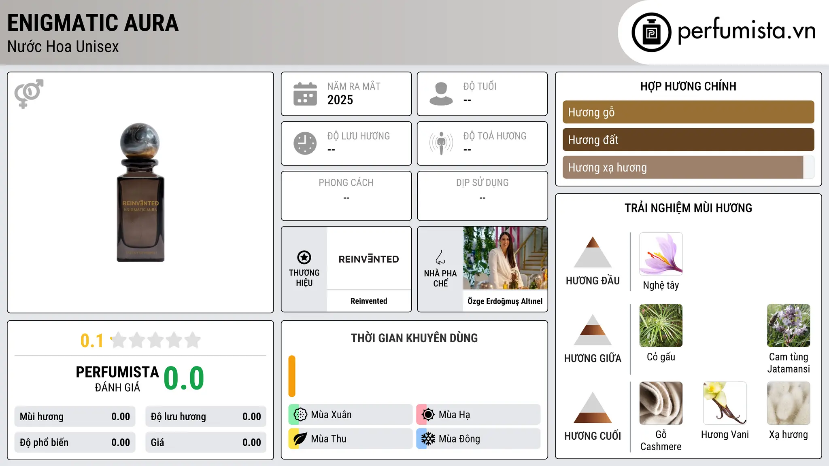Click the Giá score row
This screenshot has width=829, height=466.
click(x=206, y=443)
